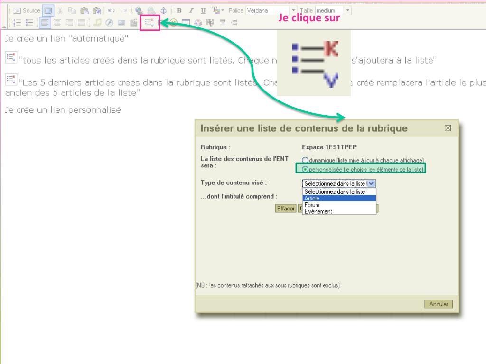Click the Effacer button
486x364 pixels.
point(285,209)
